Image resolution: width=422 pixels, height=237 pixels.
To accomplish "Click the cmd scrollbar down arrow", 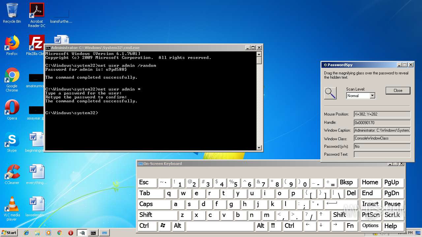I will [259, 148].
